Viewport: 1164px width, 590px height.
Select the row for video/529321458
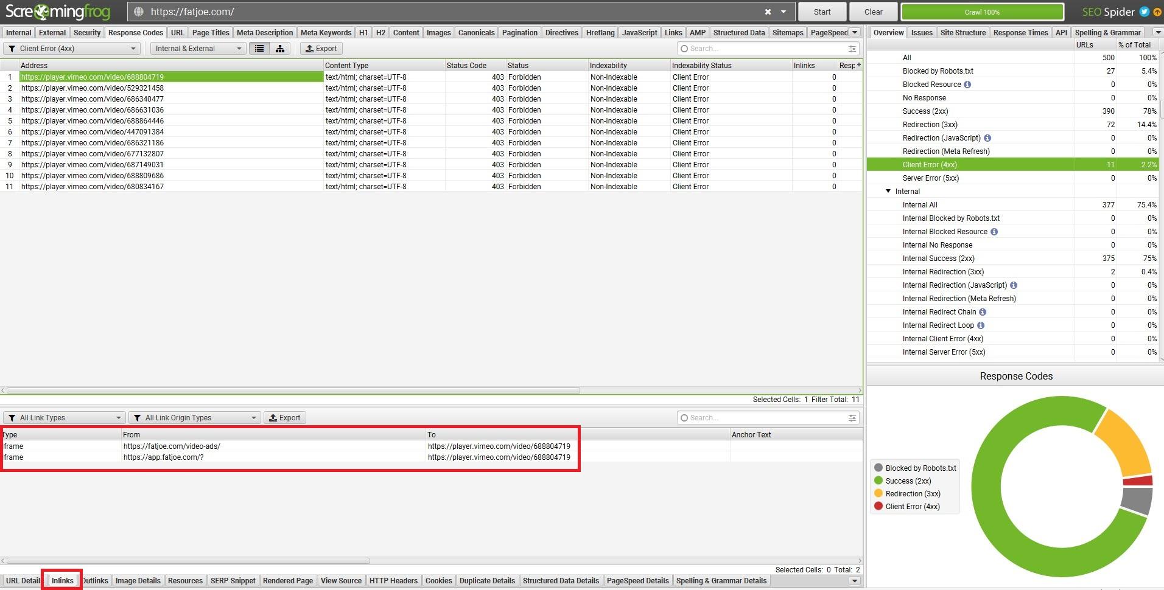tap(431, 88)
